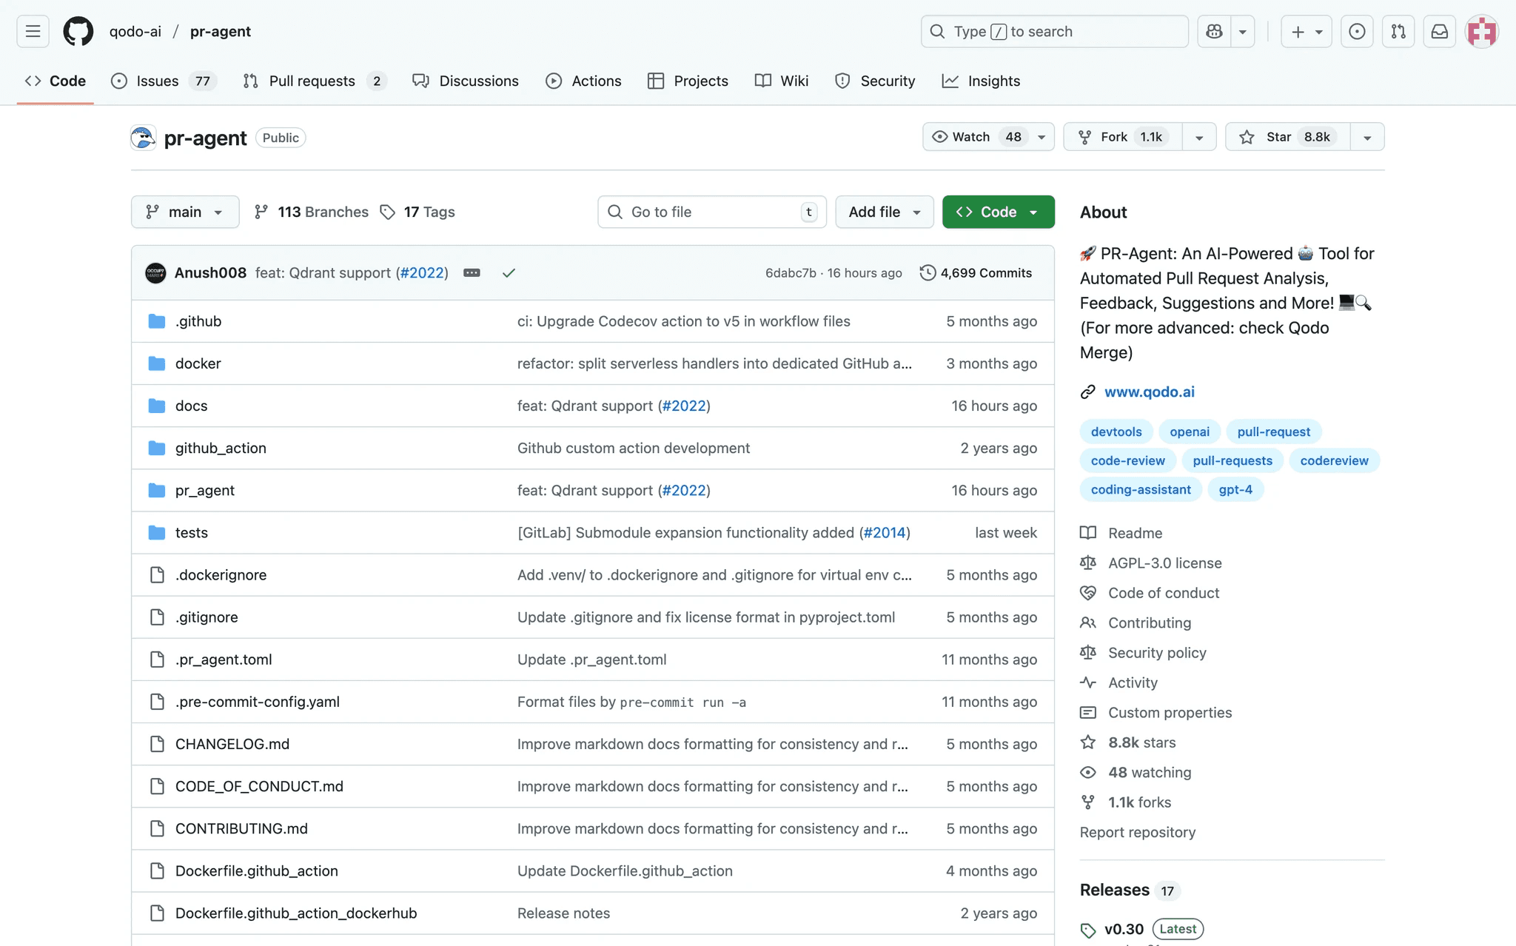This screenshot has height=946, width=1516.
Task: Open the Discussions tab
Action: point(466,81)
